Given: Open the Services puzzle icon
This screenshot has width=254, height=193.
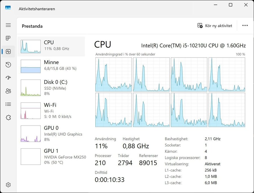Looking at the screenshot, I should tap(8, 117).
